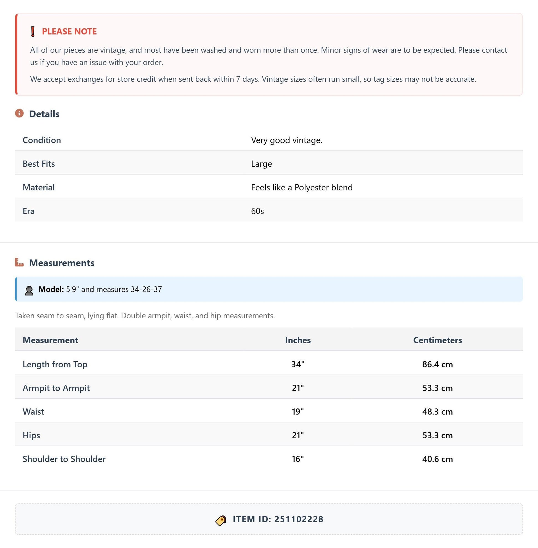Click the Measurements section heading
The width and height of the screenshot is (538, 548).
point(62,263)
